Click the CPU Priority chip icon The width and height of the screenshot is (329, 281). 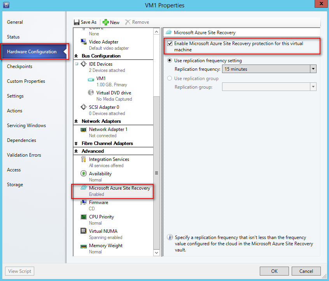pos(84,216)
